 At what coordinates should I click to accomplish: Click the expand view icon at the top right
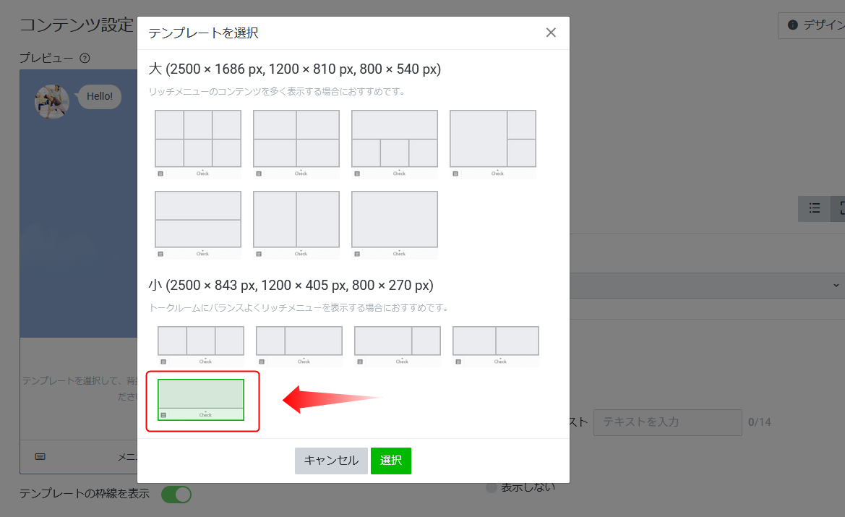tap(840, 208)
